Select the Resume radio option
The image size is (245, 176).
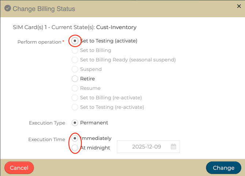point(75,88)
